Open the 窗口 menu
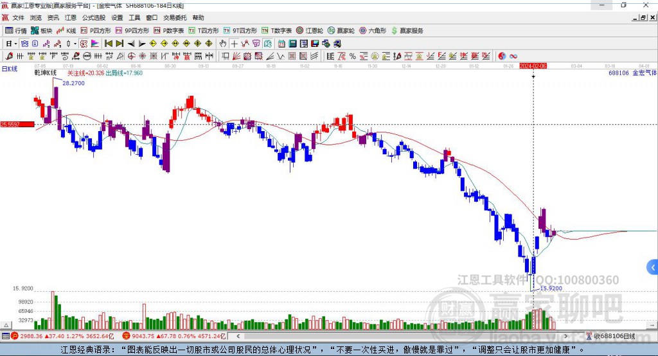Screen dimensions: 658x356 152,17
